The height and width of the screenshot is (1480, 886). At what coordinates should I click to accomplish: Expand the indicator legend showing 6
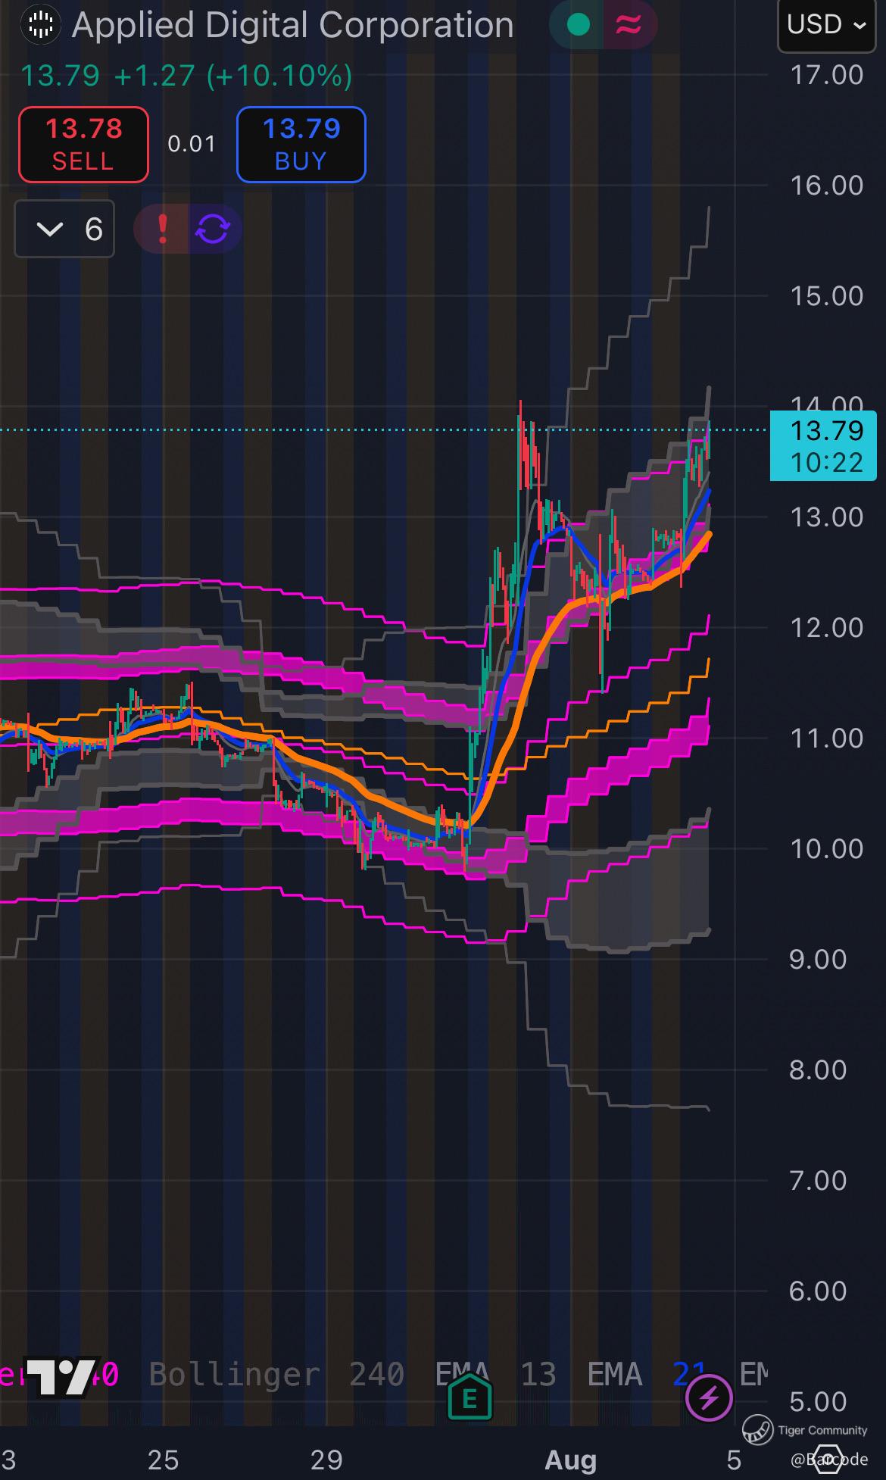coord(64,229)
